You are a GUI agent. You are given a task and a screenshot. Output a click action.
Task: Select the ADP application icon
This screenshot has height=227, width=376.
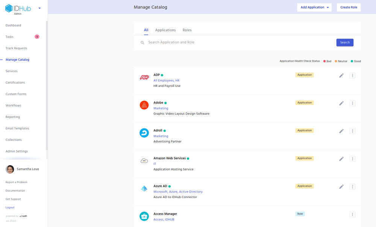144,77
